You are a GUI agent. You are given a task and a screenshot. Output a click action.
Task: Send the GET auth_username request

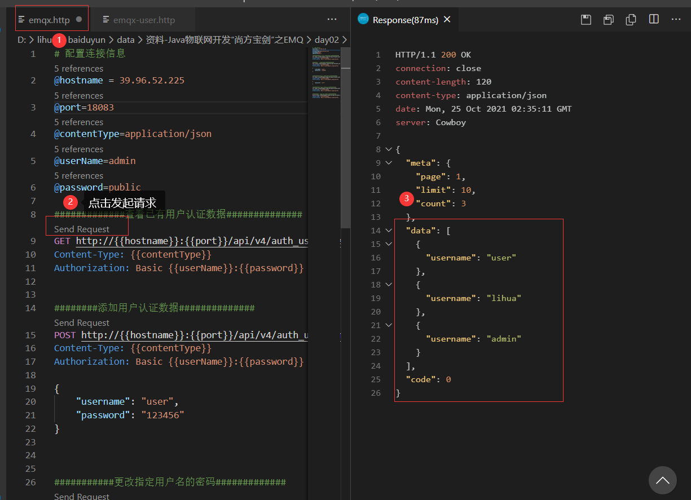(82, 229)
